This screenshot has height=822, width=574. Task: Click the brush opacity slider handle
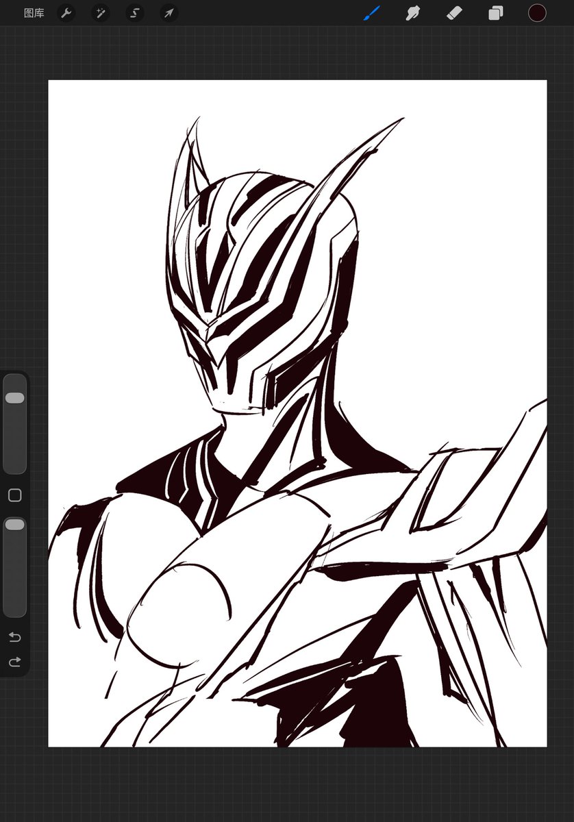coord(14,524)
